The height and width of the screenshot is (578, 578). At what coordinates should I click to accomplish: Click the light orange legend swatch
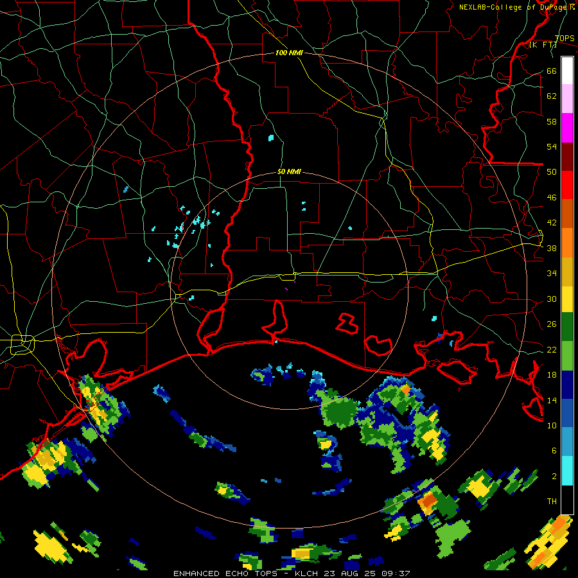[567, 243]
